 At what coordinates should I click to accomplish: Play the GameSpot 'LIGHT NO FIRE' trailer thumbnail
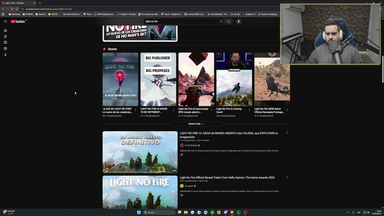140,192
